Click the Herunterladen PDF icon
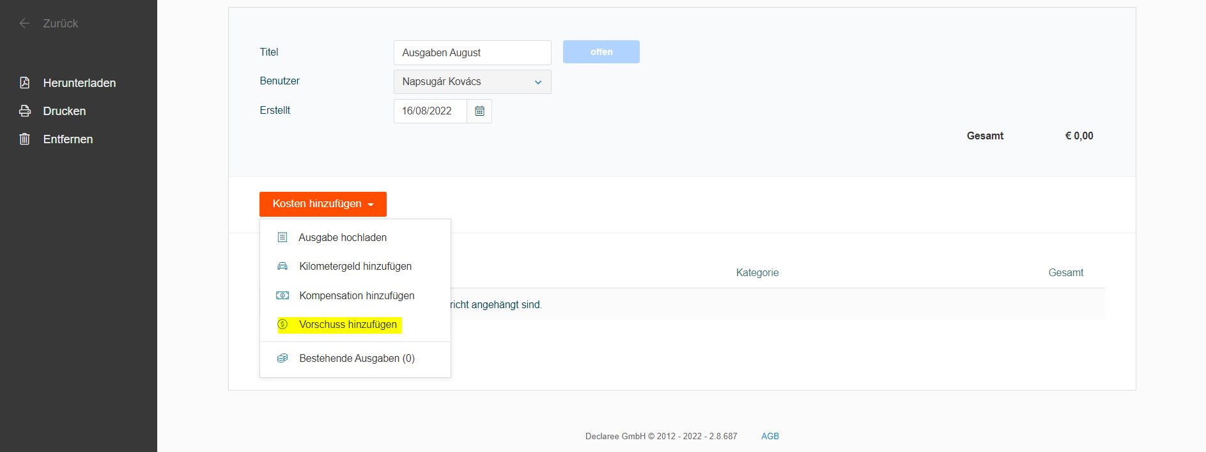 point(25,83)
